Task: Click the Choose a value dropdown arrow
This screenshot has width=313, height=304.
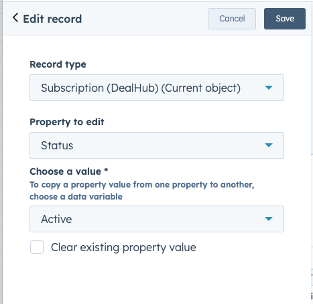Action: tap(269, 219)
